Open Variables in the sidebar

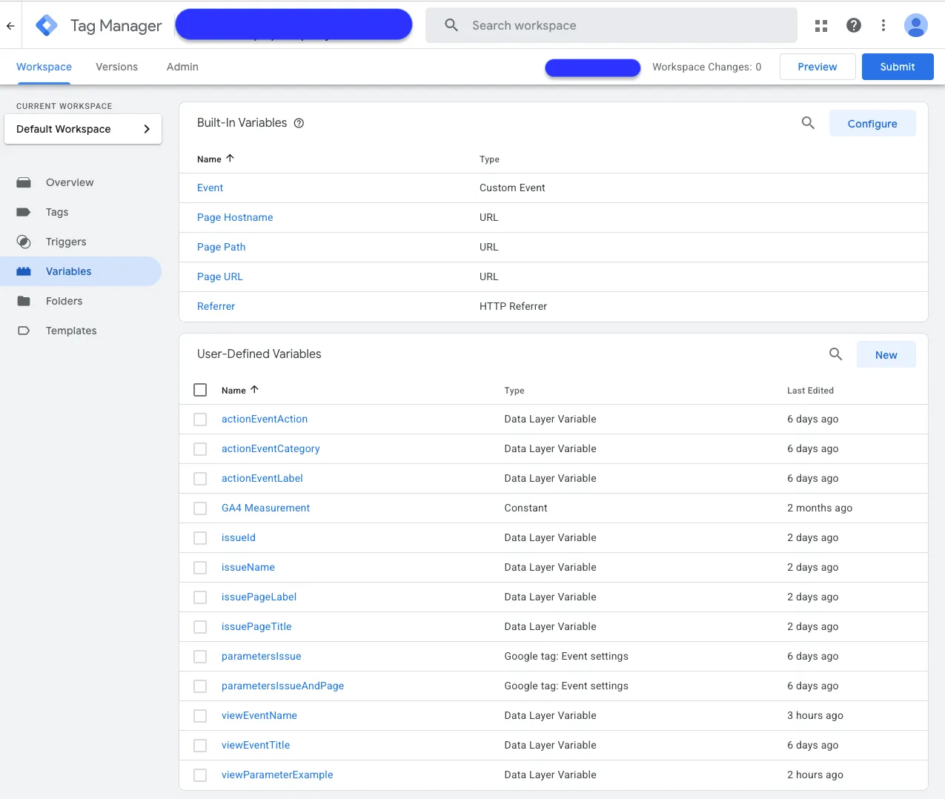click(x=81, y=271)
